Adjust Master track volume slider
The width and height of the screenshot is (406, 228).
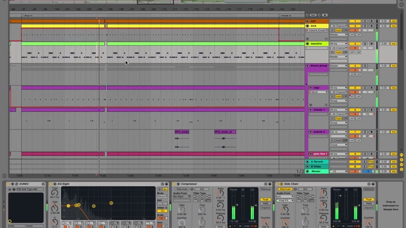pyautogui.click(x=355, y=171)
